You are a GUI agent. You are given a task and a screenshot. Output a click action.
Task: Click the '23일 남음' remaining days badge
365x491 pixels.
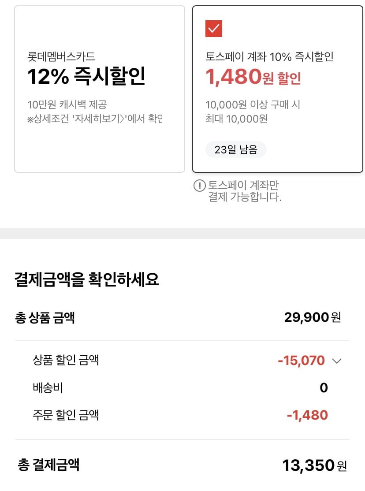236,149
